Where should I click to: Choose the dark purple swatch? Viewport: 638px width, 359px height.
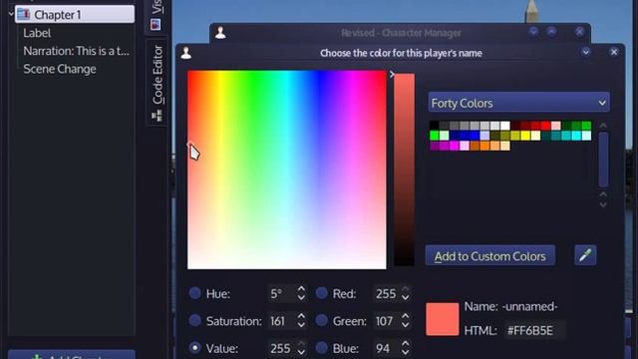coord(435,146)
